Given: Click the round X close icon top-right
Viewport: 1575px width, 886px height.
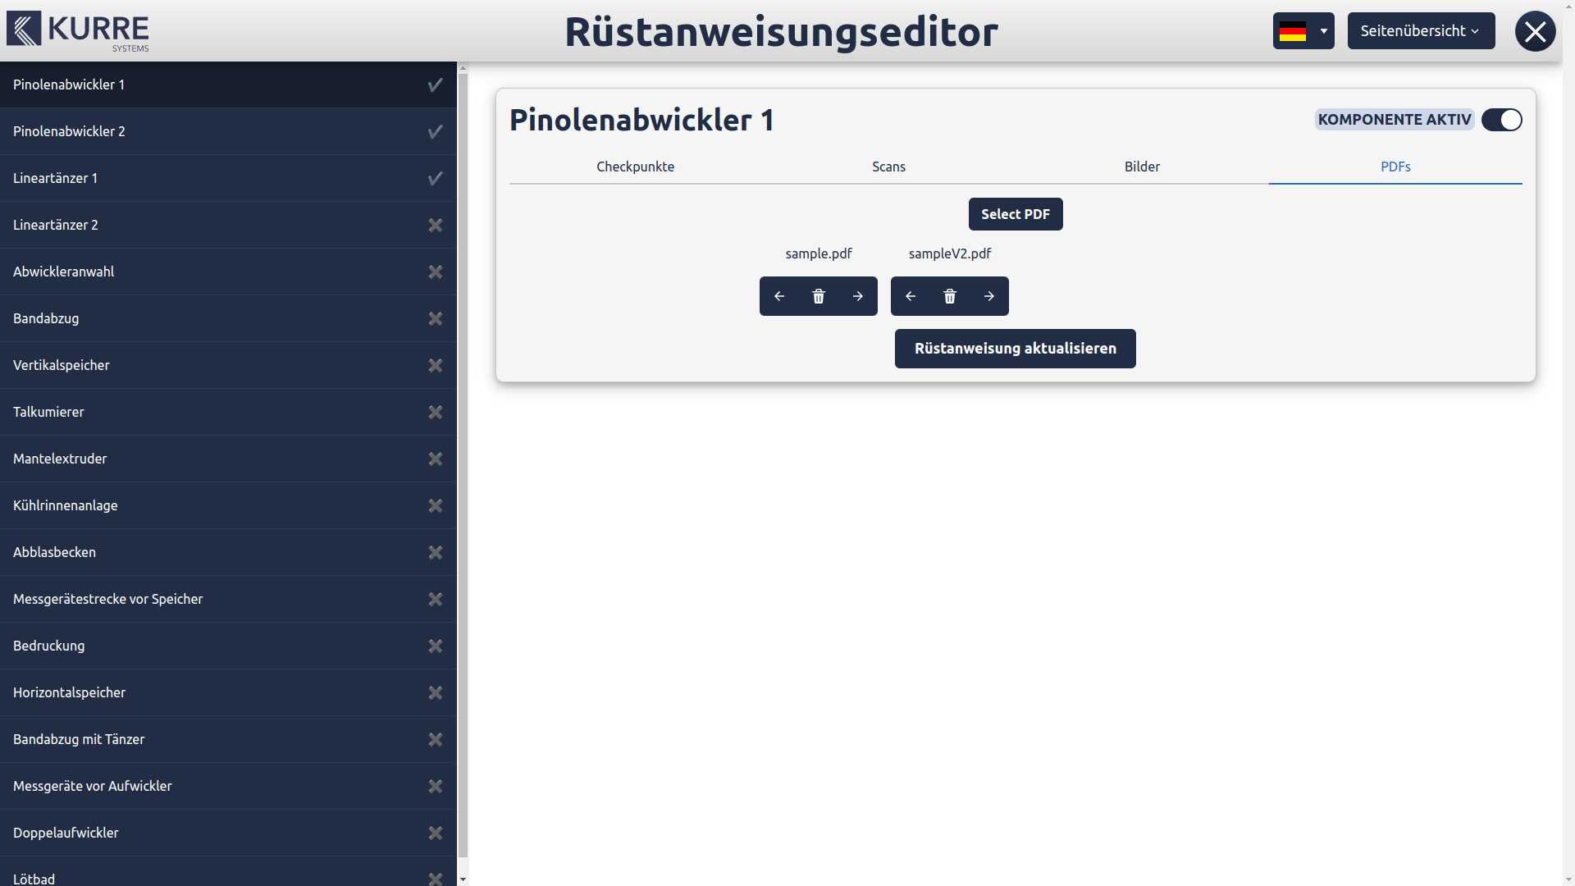Looking at the screenshot, I should click(1535, 31).
